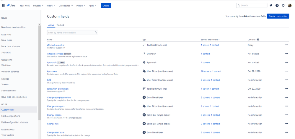Open the user profile avatar
The width and height of the screenshot is (295, 139).
(x=290, y=5)
